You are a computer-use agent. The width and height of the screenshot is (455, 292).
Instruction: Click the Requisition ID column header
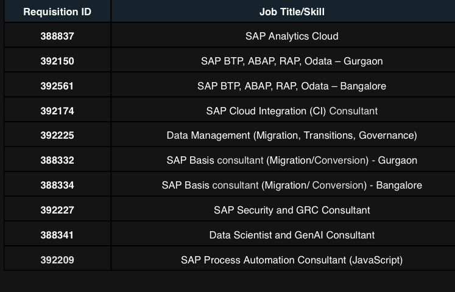tap(57, 12)
